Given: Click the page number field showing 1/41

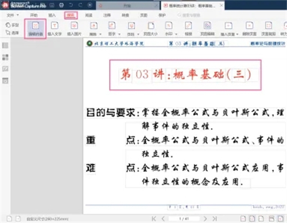Looking at the screenshot, I should 184,219.
